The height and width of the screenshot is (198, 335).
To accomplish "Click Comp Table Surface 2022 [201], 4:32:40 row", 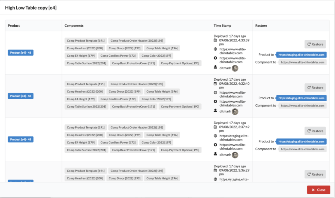I will click(x=86, y=107).
